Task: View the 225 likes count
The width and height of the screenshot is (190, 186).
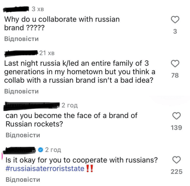Action: [176, 172]
